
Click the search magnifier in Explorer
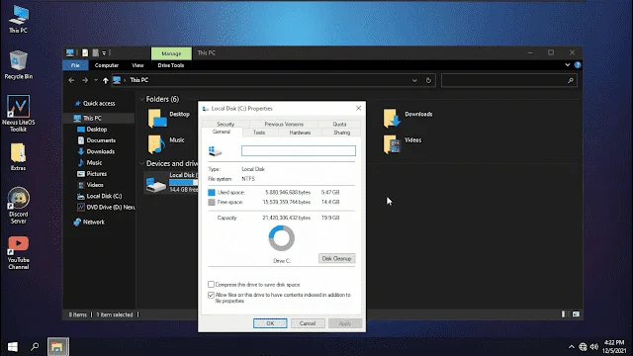[571, 80]
